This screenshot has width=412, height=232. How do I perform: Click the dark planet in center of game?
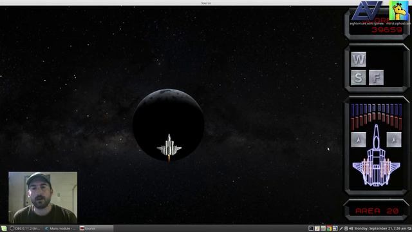coord(169,124)
